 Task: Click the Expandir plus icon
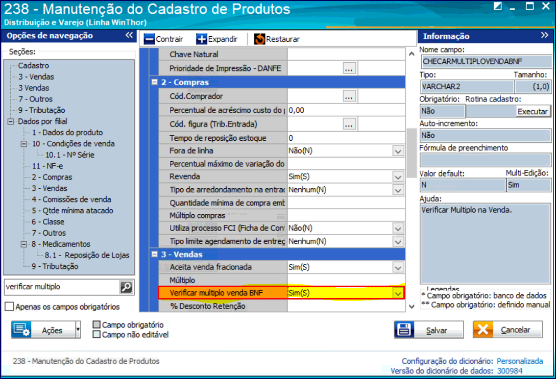pos(201,39)
